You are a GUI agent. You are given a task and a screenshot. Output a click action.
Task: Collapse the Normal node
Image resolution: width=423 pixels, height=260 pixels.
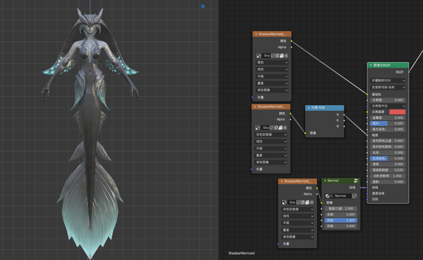pos(325,181)
